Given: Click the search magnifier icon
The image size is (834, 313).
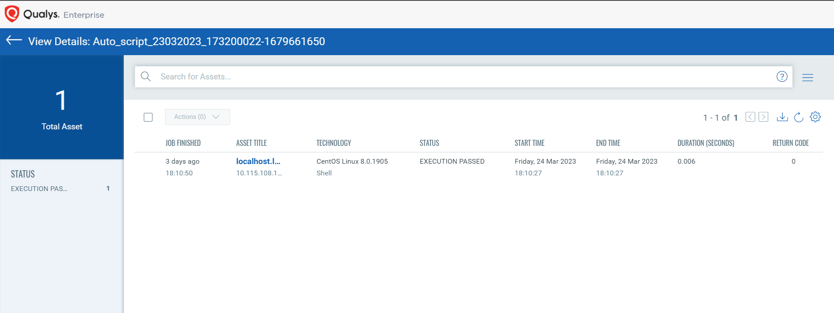Looking at the screenshot, I should (x=146, y=77).
